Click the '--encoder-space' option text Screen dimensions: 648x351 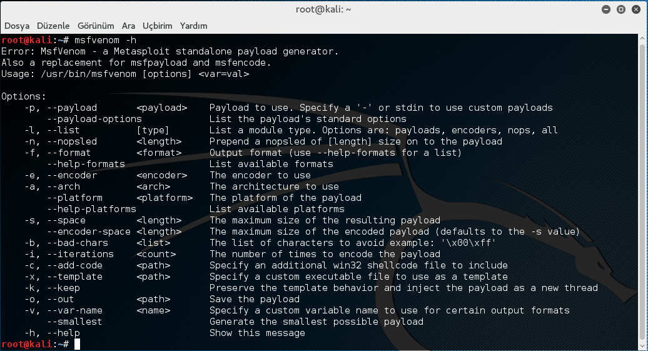88,231
